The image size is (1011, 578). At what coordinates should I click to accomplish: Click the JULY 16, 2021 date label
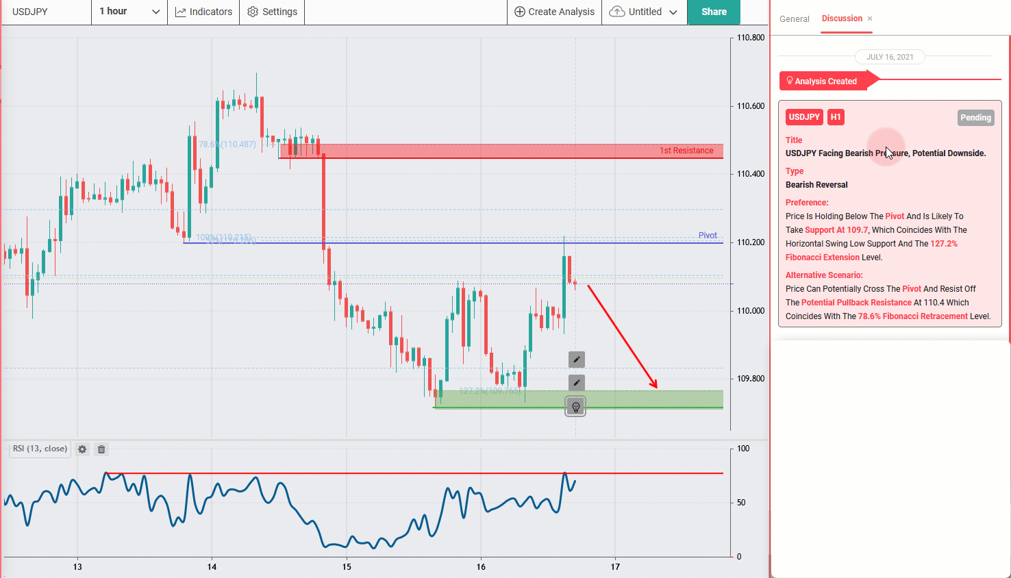coord(890,57)
